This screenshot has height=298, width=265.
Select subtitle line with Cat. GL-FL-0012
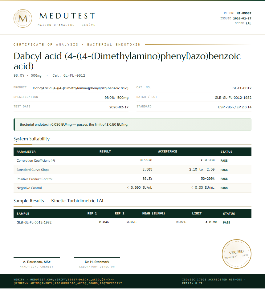click(x=49, y=75)
